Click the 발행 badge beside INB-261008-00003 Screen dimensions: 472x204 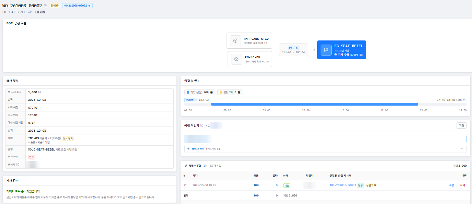[360, 185]
